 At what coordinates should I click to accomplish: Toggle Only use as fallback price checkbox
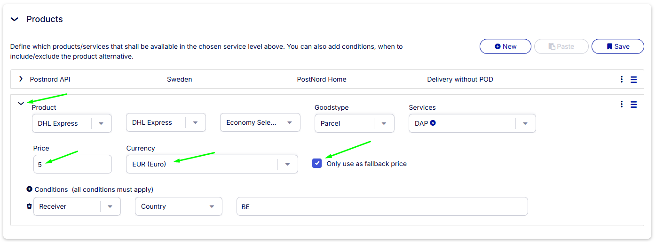click(317, 163)
